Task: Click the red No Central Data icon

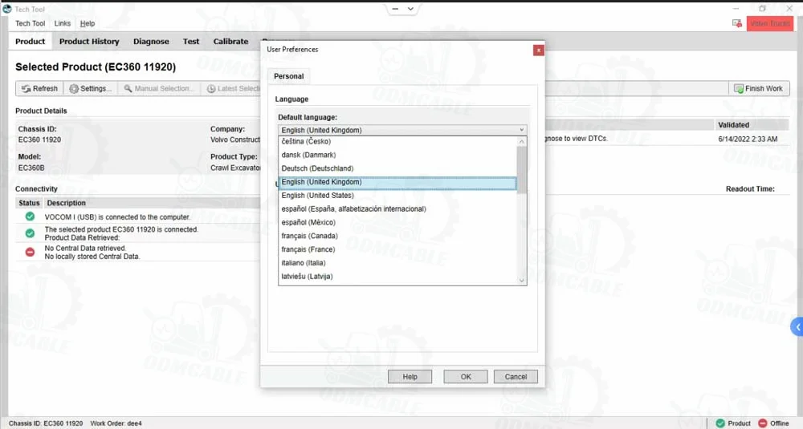Action: pyautogui.click(x=30, y=252)
